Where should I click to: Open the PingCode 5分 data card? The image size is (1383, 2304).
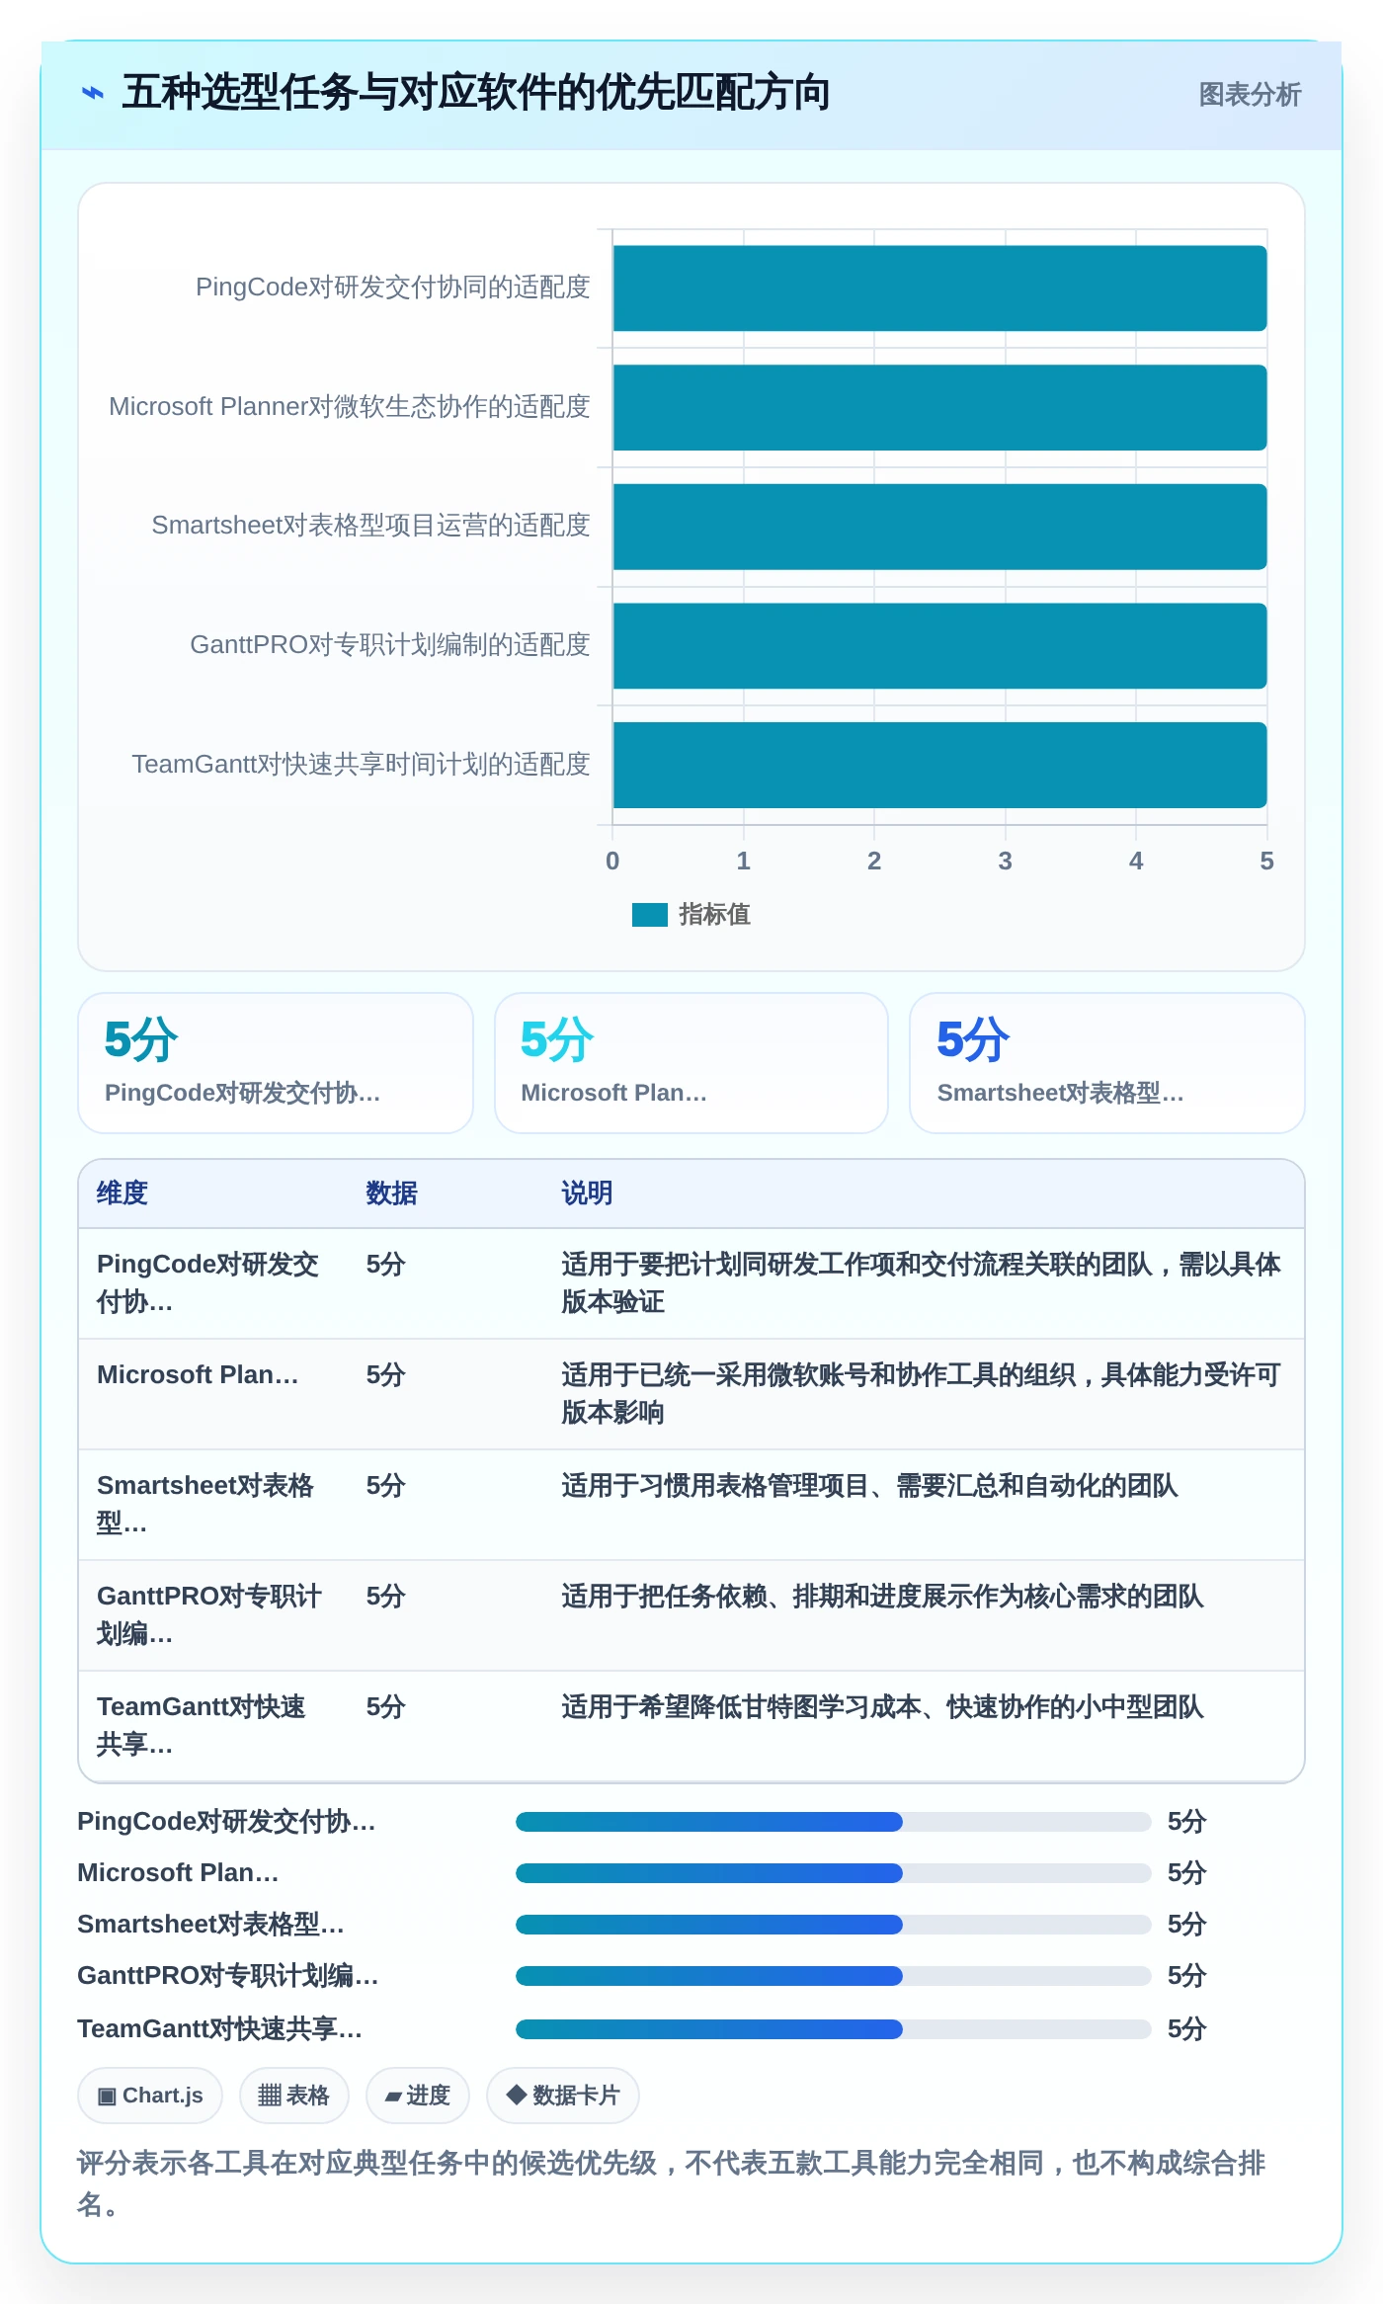click(276, 1063)
